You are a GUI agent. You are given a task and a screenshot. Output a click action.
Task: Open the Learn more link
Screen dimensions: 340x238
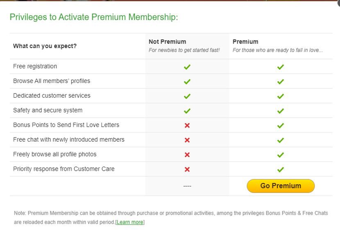(x=130, y=222)
